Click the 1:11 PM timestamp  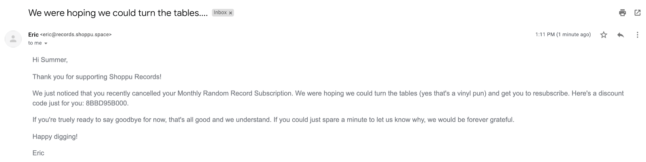pos(563,35)
